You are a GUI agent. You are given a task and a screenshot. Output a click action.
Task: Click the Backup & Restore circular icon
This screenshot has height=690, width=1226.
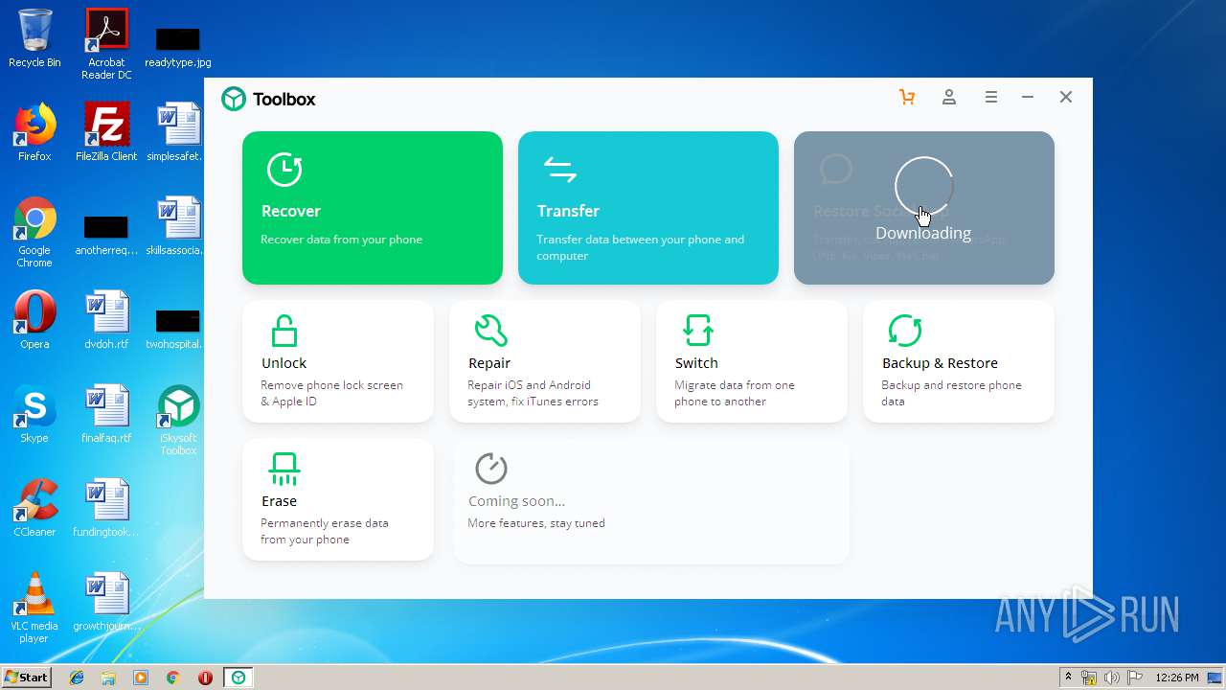pos(905,331)
